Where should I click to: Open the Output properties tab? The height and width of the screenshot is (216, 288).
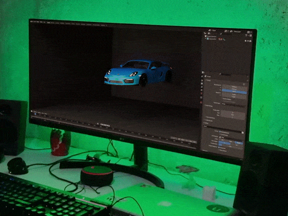pyautogui.click(x=202, y=83)
